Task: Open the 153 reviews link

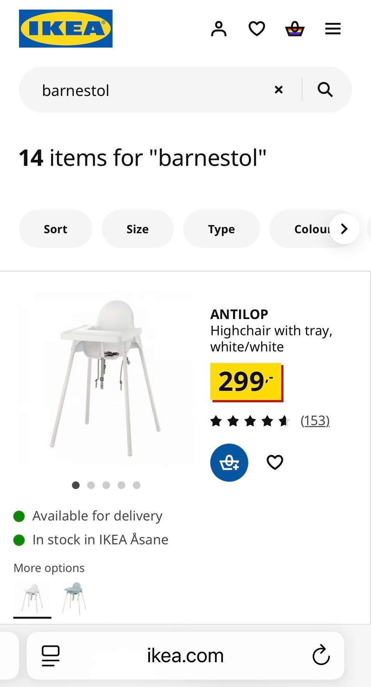Action: [x=315, y=421]
